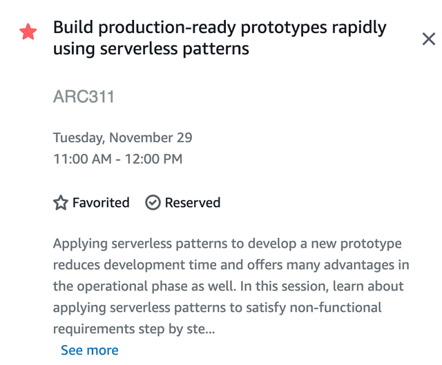Click title line 'using serverless patterns'
The height and width of the screenshot is (365, 442).
tap(151, 49)
